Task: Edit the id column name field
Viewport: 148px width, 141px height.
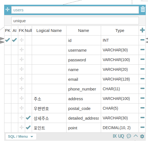Action: 84,40
